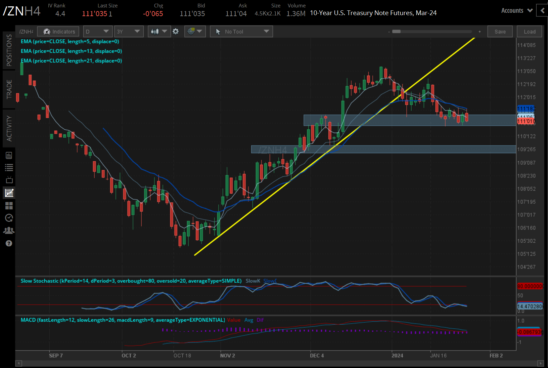Select the TV/media player sidebar icon
The height and width of the screenshot is (368, 548).
[9, 179]
